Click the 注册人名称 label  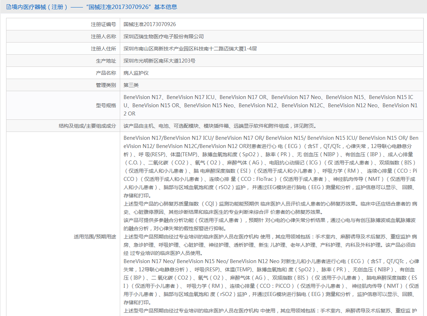pos(103,36)
